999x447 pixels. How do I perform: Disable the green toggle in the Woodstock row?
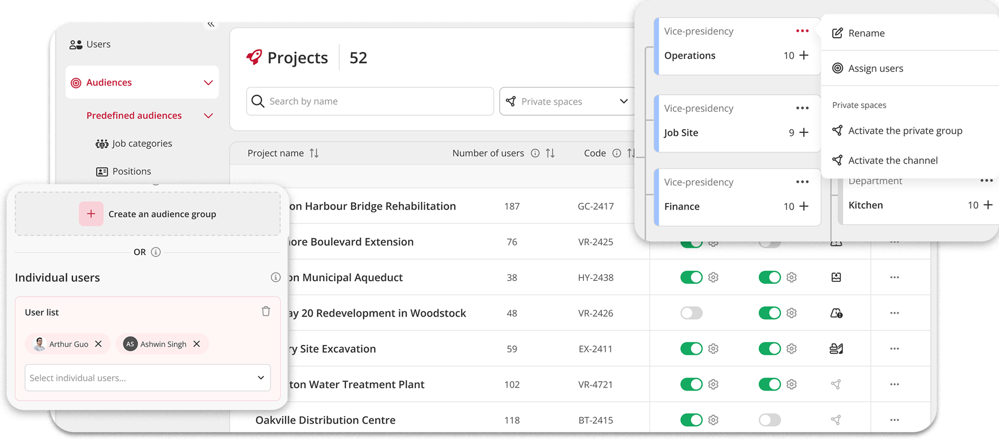point(769,313)
